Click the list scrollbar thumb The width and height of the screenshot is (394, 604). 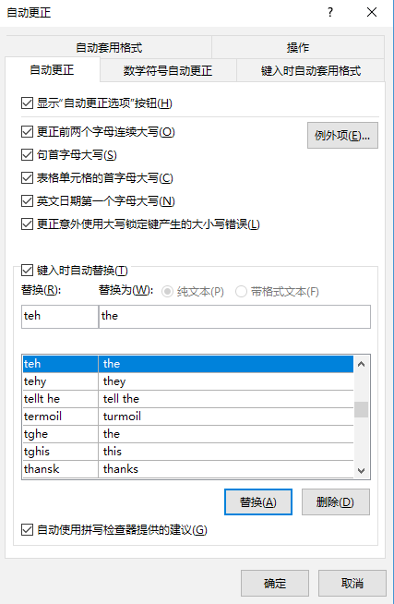361,409
